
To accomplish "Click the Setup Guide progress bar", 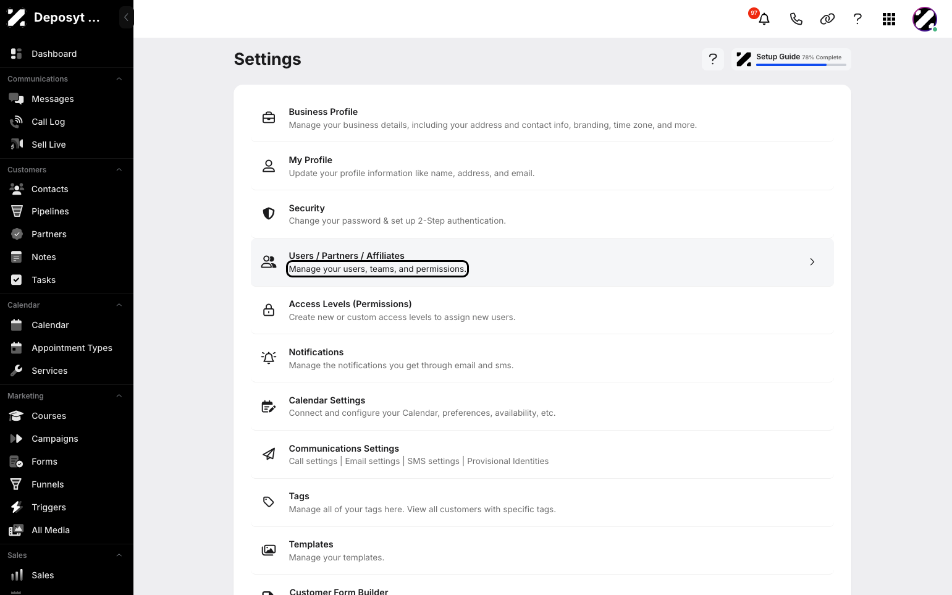I will (801, 65).
